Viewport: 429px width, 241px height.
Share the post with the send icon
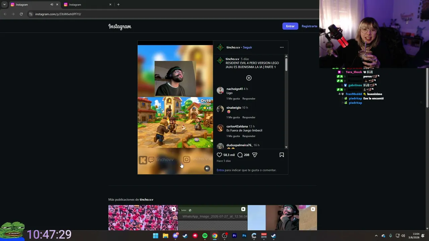255,155
